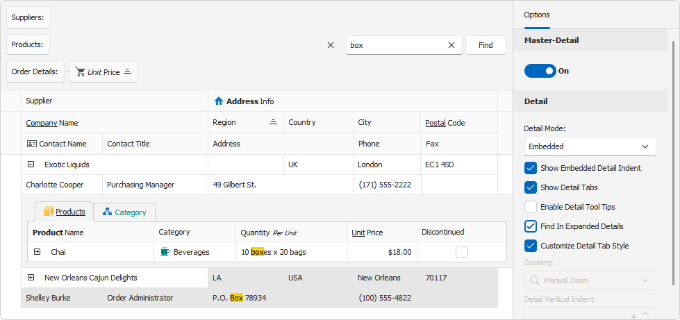Expand the Chai product row
Screen dimensions: 680x320
pyautogui.click(x=38, y=252)
